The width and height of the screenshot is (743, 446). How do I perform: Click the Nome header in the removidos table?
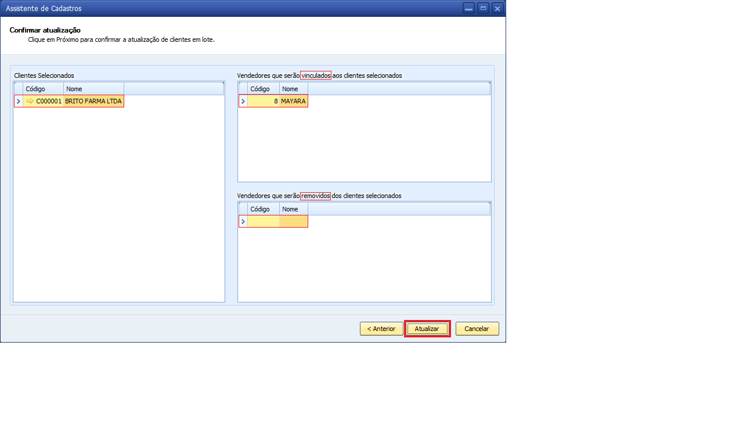pos(294,209)
